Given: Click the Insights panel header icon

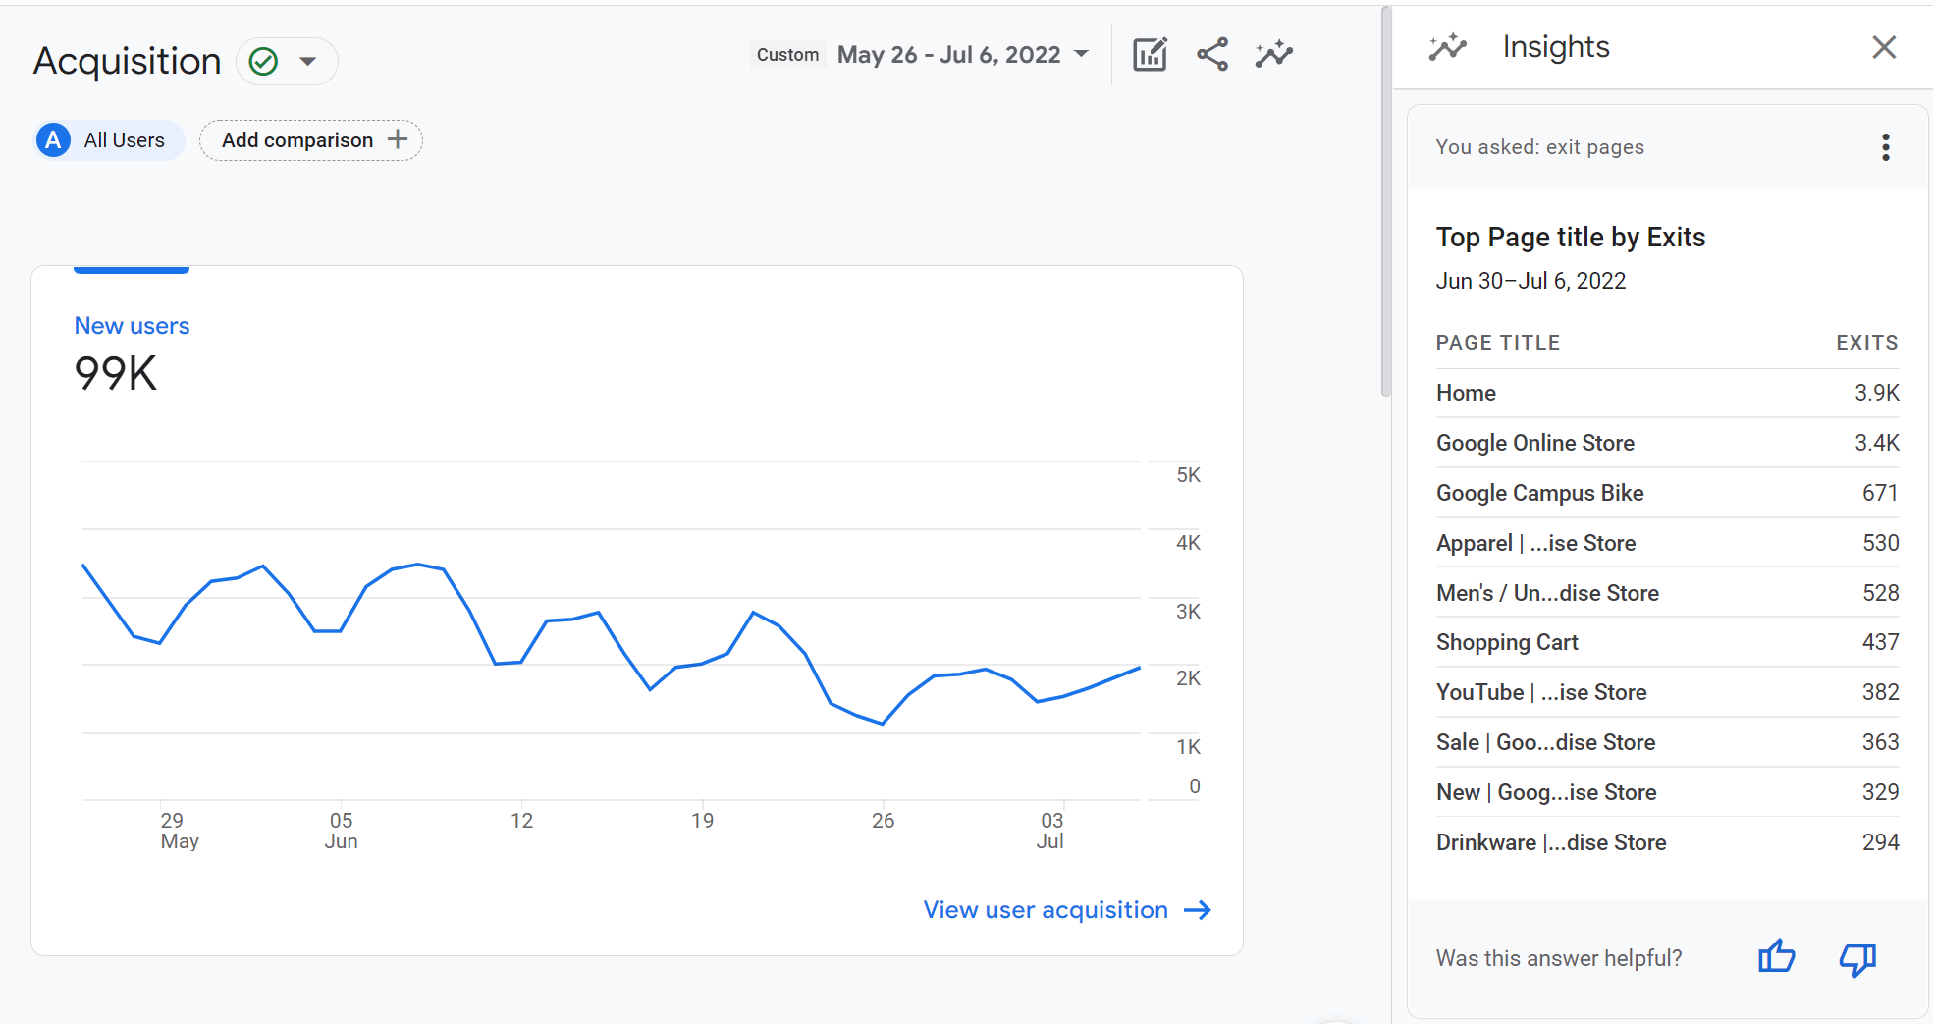Looking at the screenshot, I should coord(1447,47).
